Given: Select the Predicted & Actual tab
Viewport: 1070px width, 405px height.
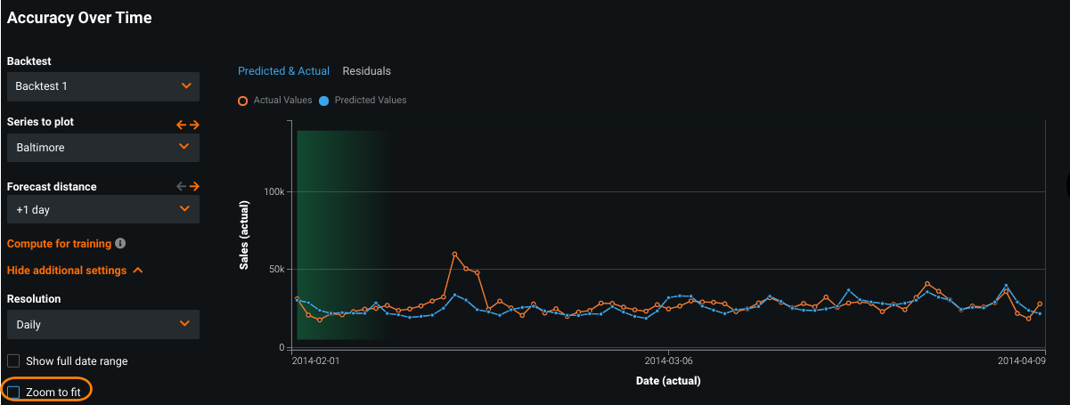Looking at the screenshot, I should (283, 71).
